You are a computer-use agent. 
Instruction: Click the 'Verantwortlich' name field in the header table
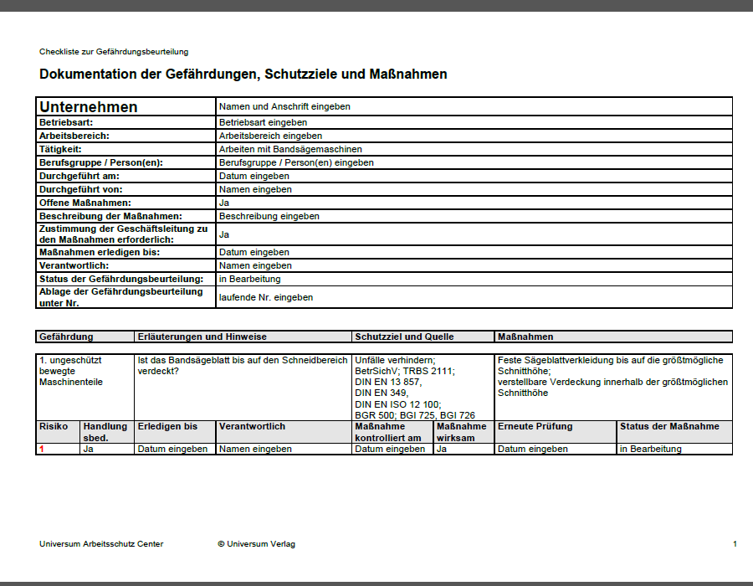474,266
